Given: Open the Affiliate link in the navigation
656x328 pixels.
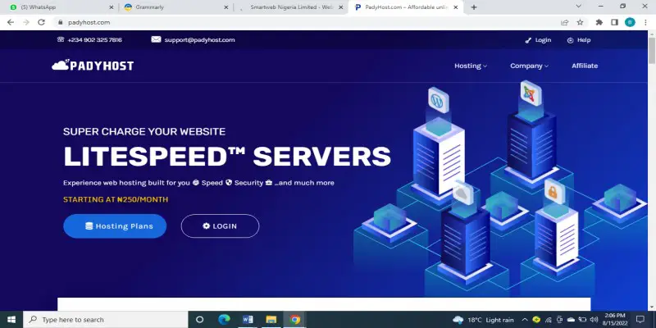Looking at the screenshot, I should pos(585,66).
